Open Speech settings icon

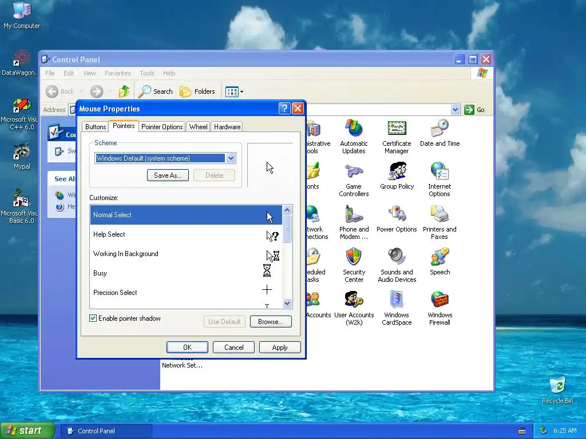click(x=439, y=262)
